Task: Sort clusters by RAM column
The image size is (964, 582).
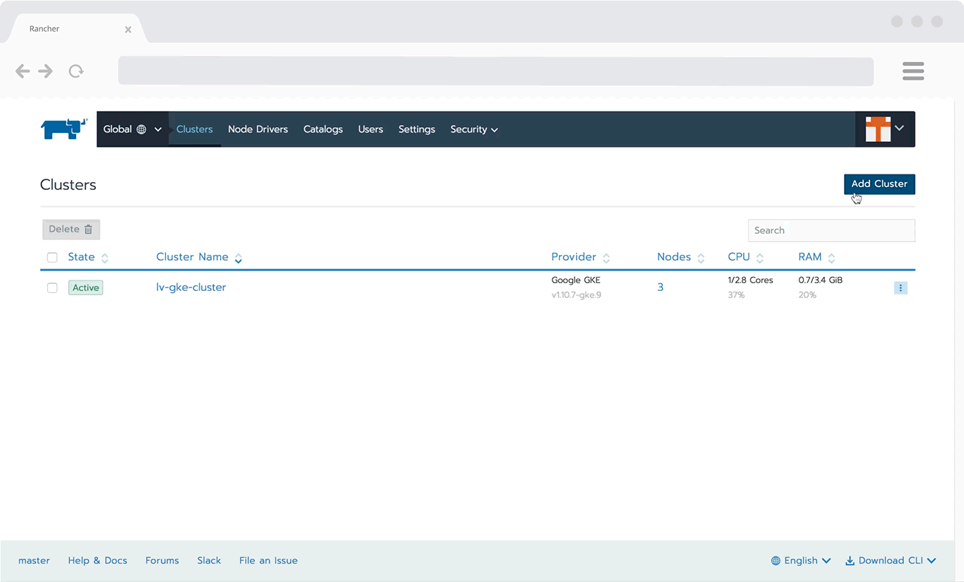Action: tap(817, 257)
